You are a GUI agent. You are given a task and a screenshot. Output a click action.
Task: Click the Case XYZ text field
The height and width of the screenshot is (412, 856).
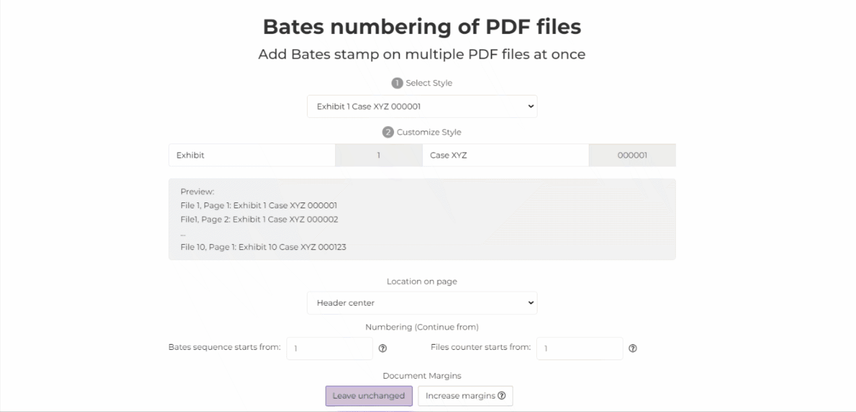click(506, 155)
